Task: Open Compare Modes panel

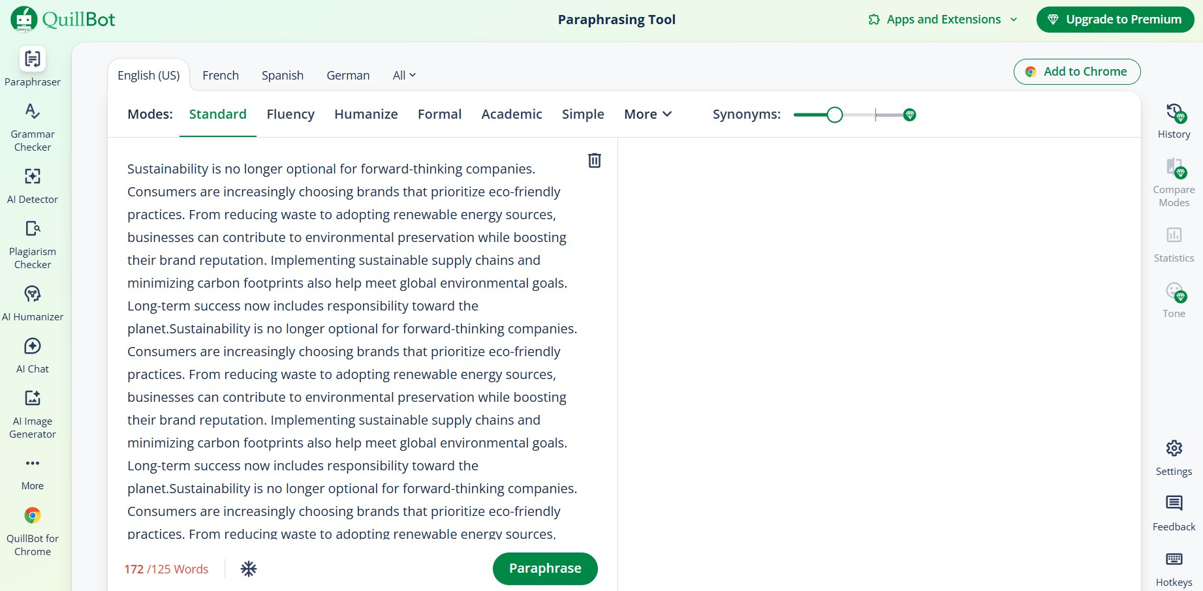Action: [1173, 179]
